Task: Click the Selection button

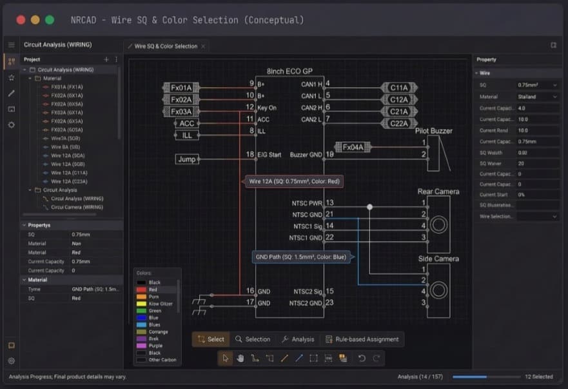Action: tap(253, 339)
